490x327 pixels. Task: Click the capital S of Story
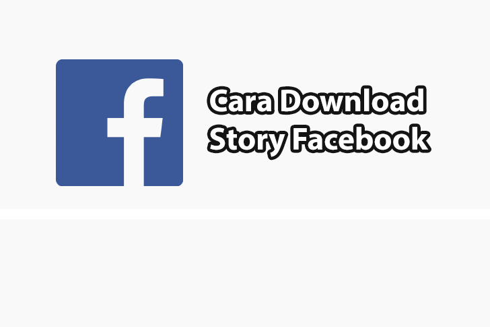(219, 139)
